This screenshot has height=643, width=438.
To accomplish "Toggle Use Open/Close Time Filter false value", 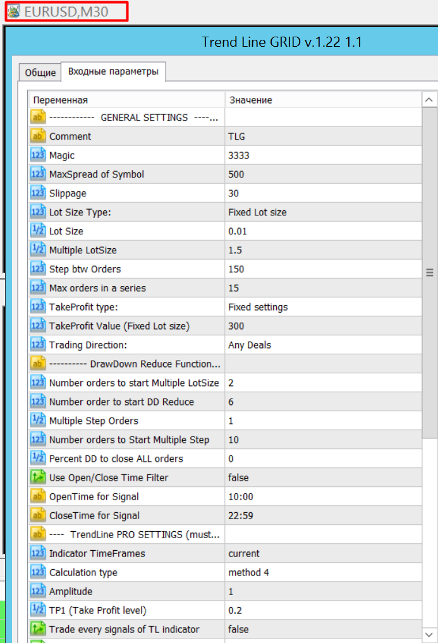I will (323, 478).
